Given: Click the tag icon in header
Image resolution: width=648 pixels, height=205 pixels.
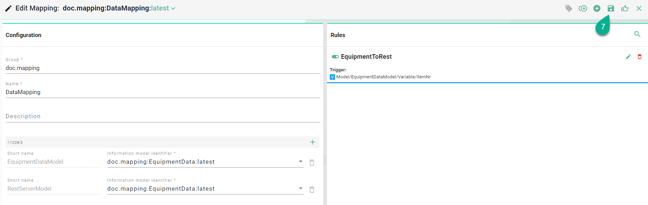Looking at the screenshot, I should point(568,8).
